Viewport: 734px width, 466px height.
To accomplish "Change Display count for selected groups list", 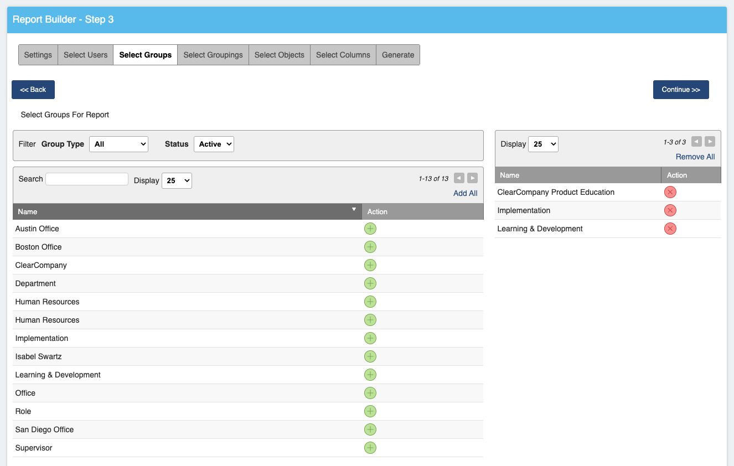I will [x=543, y=144].
